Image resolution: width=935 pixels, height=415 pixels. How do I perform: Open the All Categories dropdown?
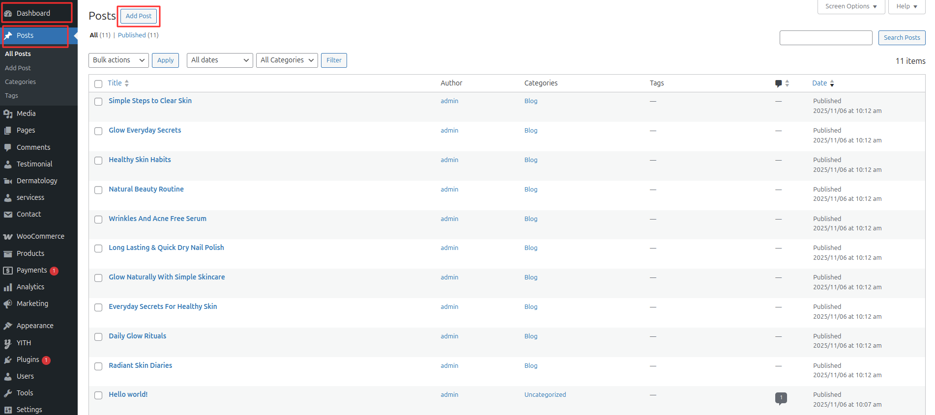point(287,60)
